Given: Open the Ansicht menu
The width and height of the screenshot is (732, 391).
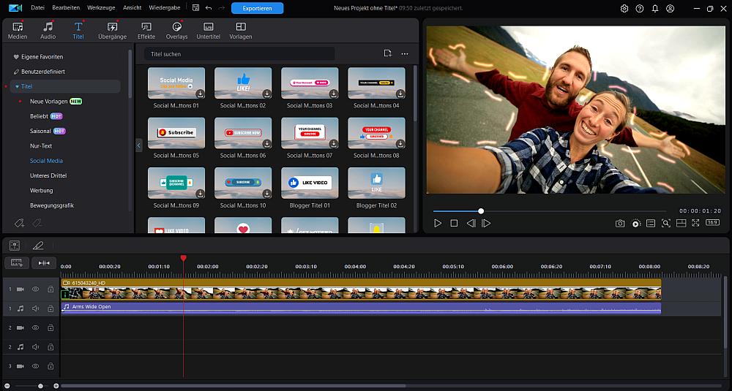Looking at the screenshot, I should [132, 8].
